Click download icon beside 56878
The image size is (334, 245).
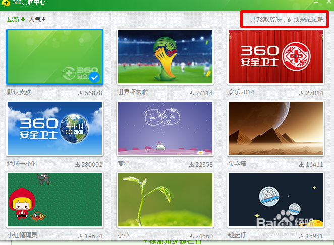tap(81, 93)
